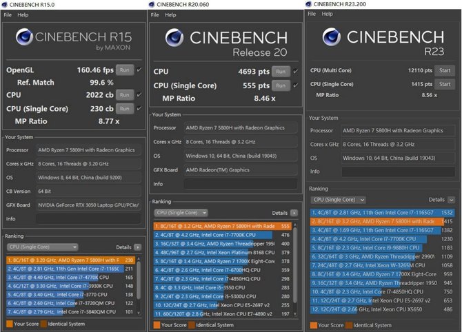Start the CPU (Multi Core) test in R23

pos(445,70)
